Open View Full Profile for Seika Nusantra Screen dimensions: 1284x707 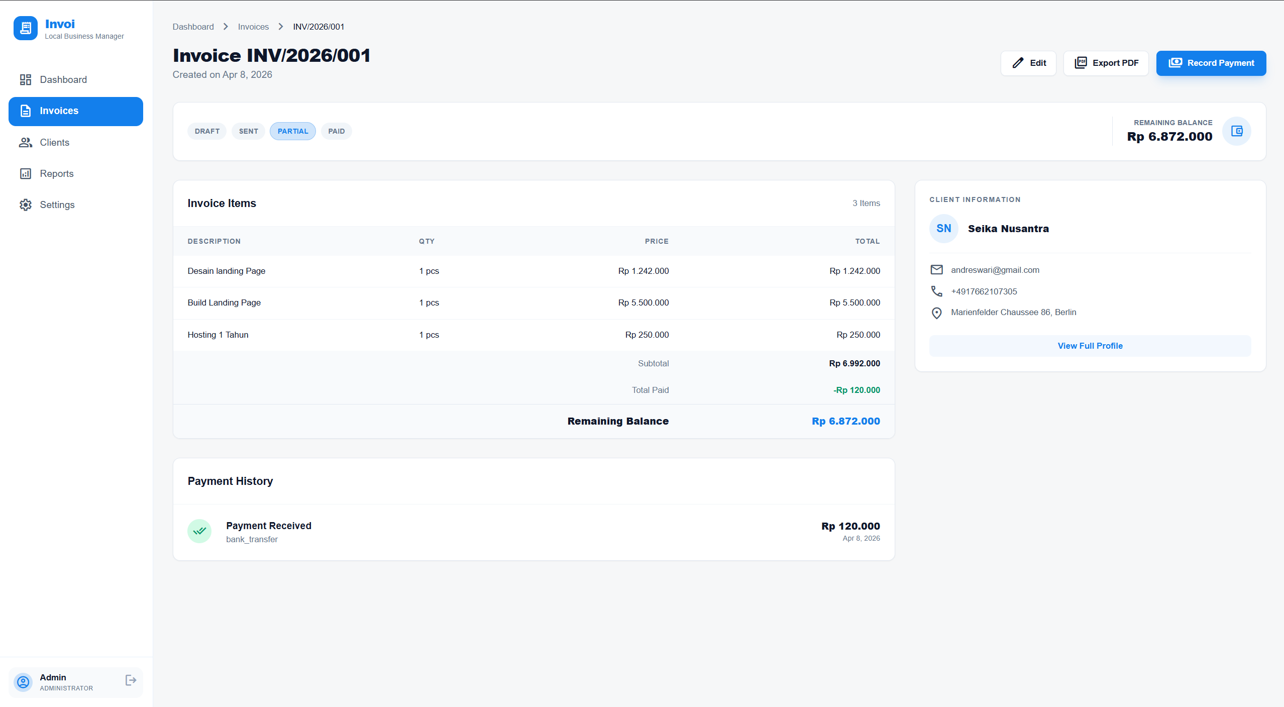tap(1090, 346)
